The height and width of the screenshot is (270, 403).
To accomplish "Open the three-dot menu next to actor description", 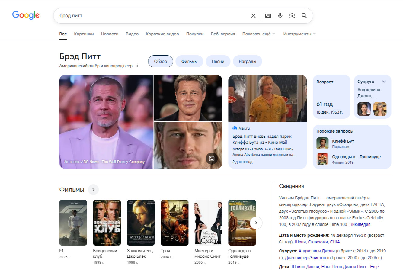I will point(137,65).
